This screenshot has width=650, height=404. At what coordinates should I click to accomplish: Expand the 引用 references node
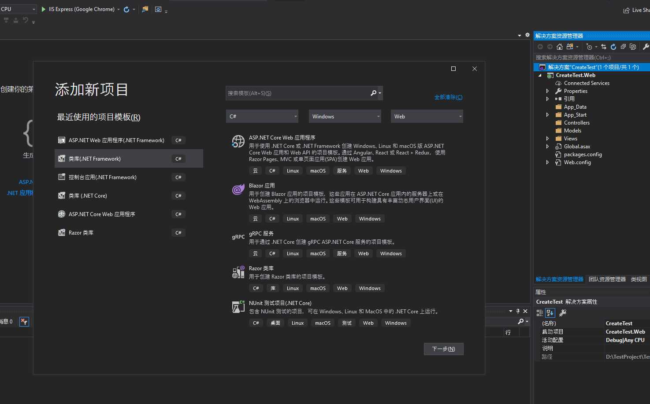[x=548, y=99]
